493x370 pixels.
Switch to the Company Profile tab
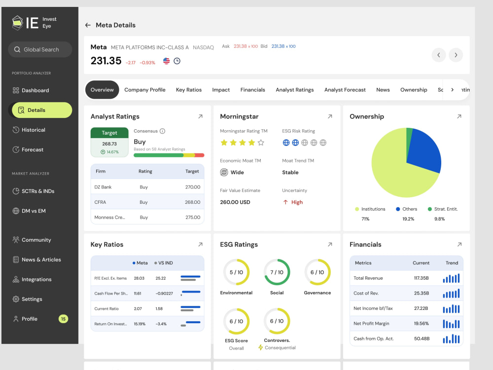(x=145, y=90)
